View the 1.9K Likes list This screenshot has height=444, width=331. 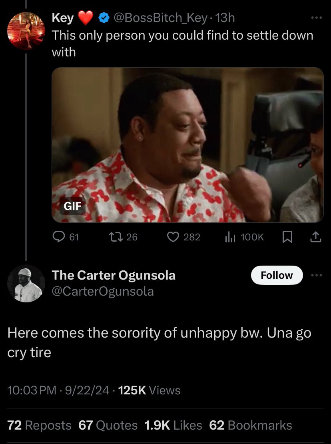[173, 425]
